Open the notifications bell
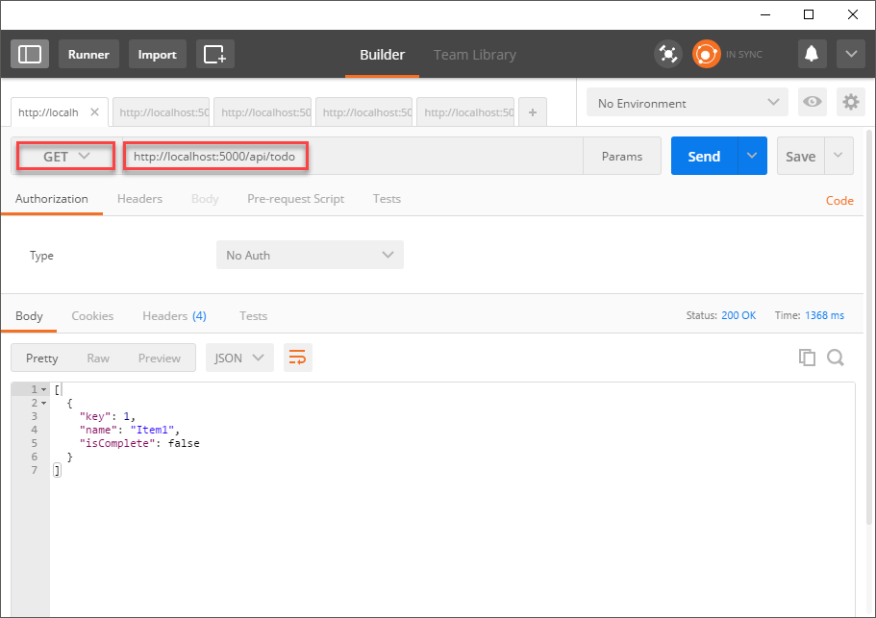Image resolution: width=876 pixels, height=618 pixels. tap(812, 54)
